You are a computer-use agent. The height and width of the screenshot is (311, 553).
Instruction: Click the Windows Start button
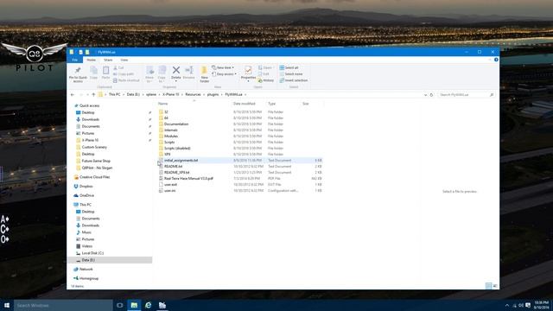pos(7,305)
